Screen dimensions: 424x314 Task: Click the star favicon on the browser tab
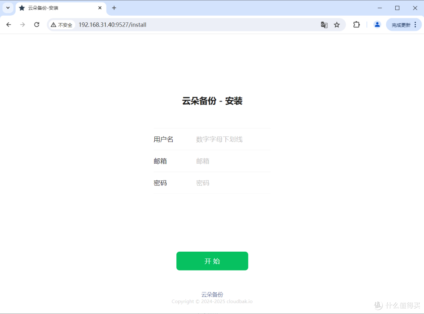22,8
